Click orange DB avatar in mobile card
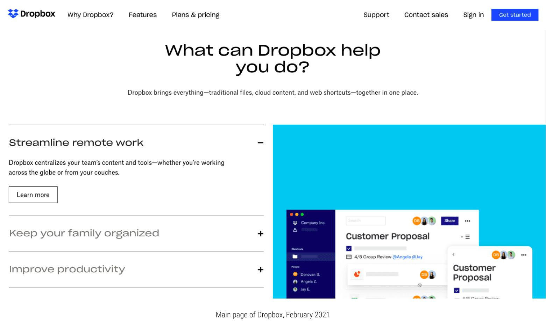This screenshot has height=331, width=546. (x=496, y=255)
